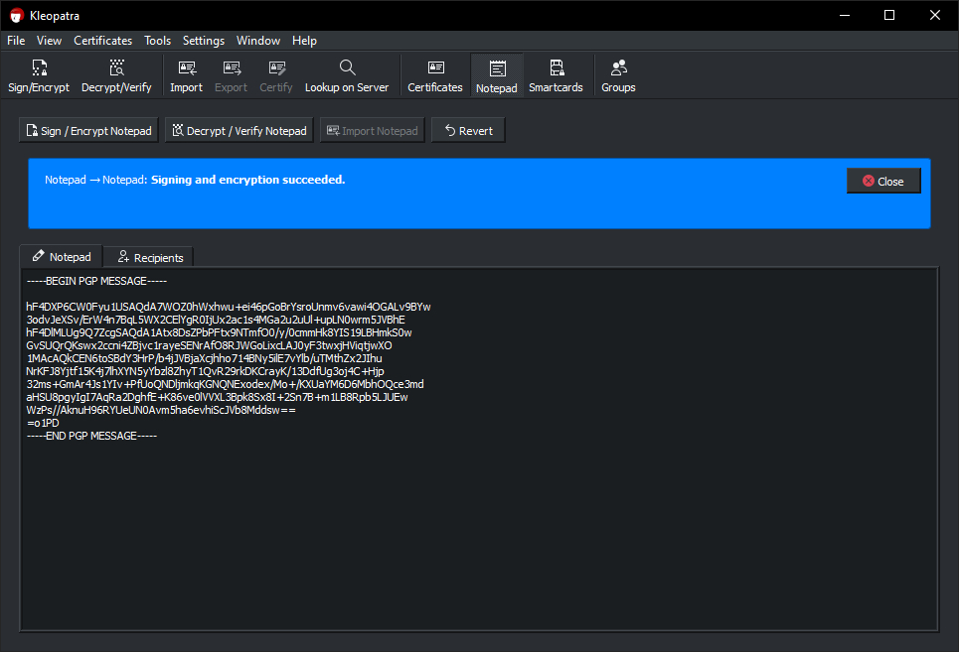Click the '=o1PD' checksum line
Viewport: 959px width, 652px height.
[43, 423]
